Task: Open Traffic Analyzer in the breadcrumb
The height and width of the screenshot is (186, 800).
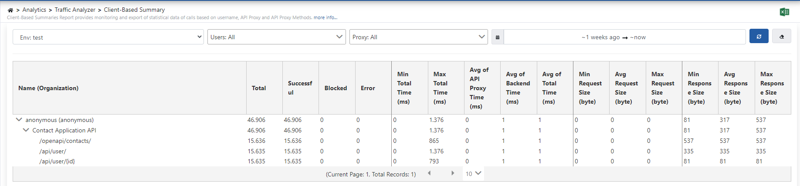Action: coord(75,10)
